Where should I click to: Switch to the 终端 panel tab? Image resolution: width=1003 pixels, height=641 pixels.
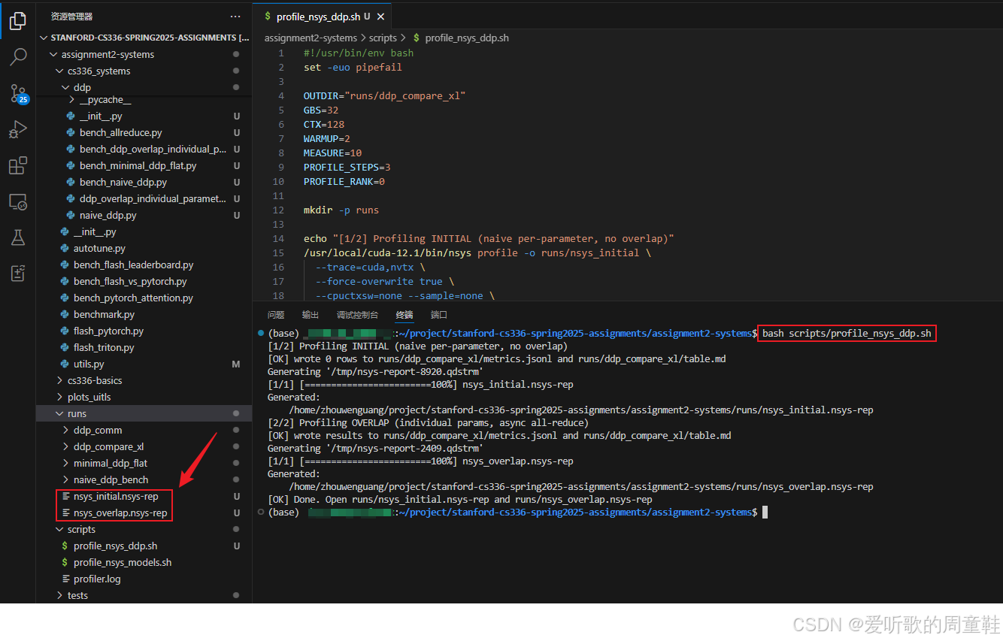pos(405,315)
